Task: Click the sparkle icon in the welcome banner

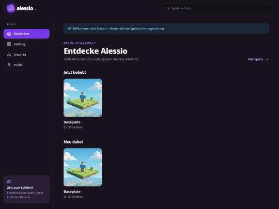Action: (x=69, y=28)
